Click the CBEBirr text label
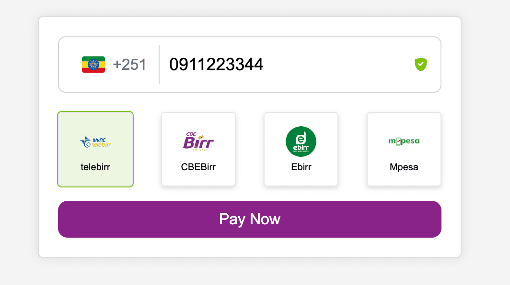 198,167
